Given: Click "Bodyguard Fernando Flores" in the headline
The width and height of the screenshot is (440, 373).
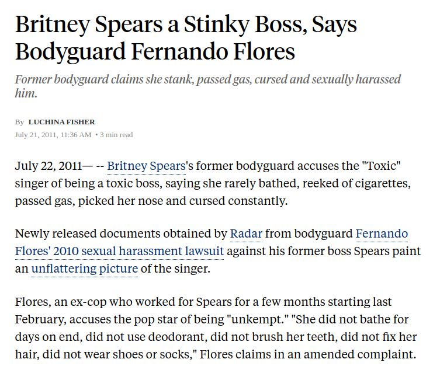Looking at the screenshot, I should coord(155,51).
